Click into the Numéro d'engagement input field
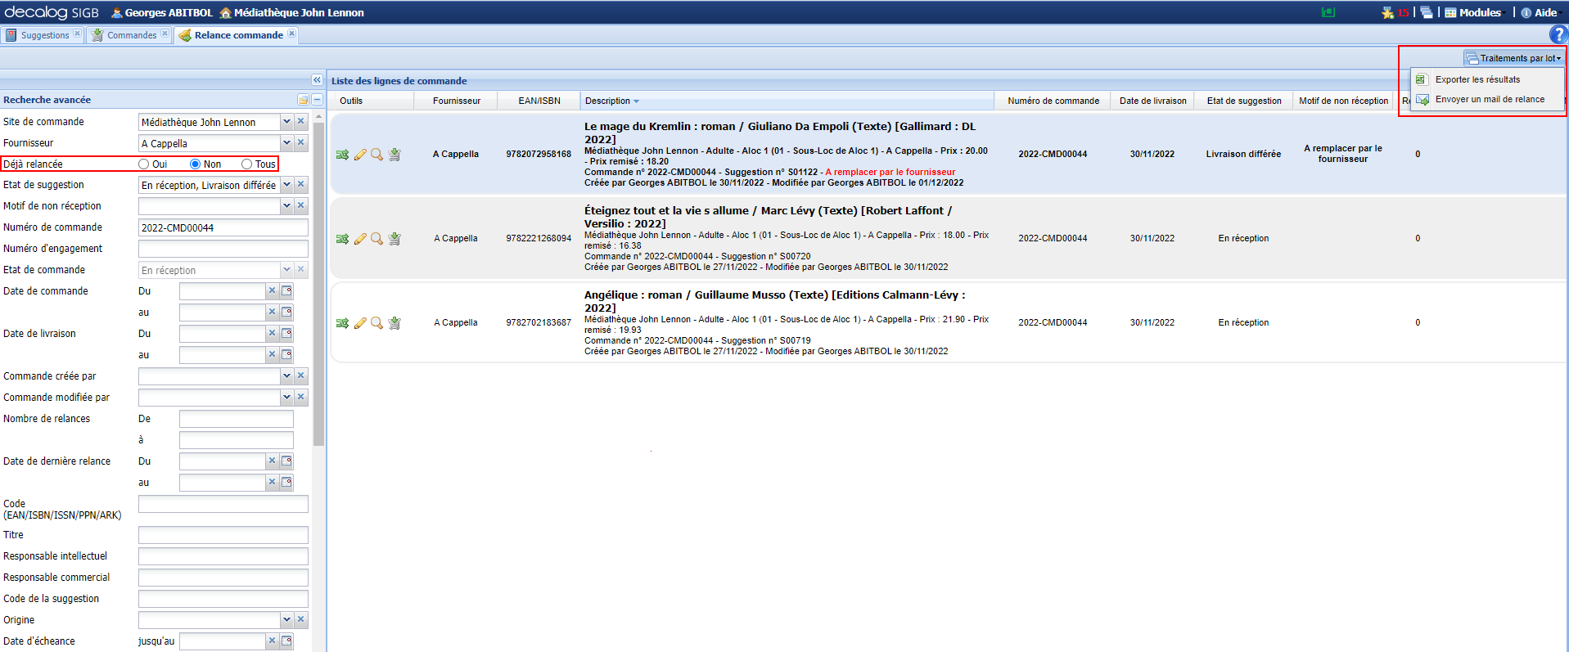 point(223,249)
